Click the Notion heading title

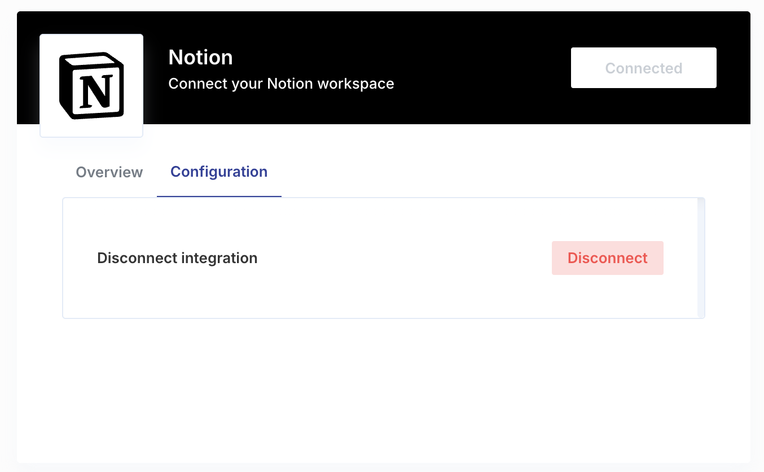tap(200, 58)
